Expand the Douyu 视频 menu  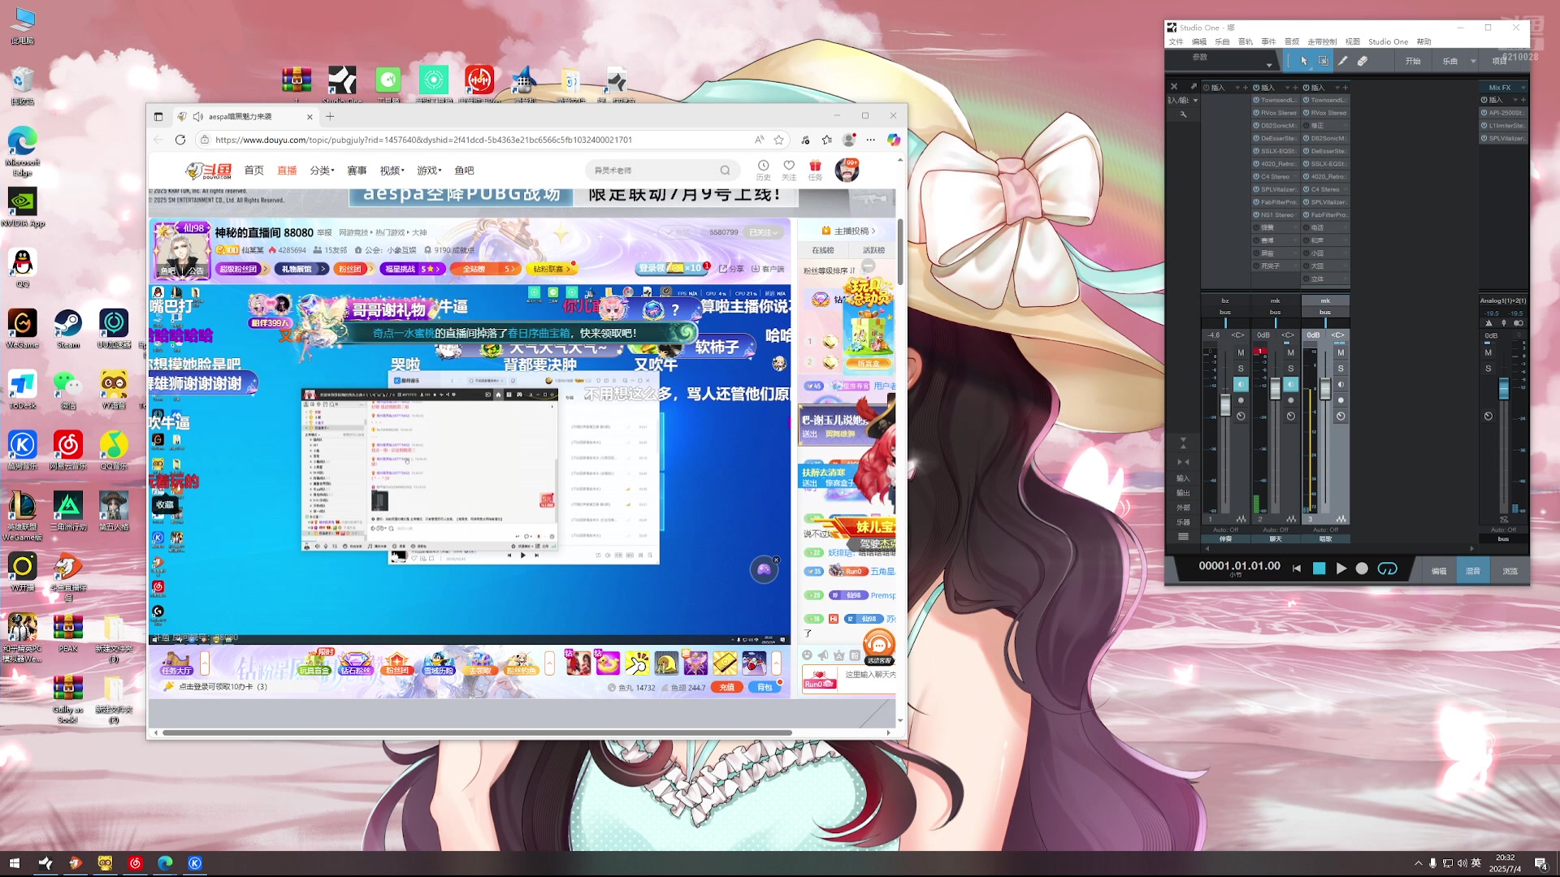[x=392, y=171]
